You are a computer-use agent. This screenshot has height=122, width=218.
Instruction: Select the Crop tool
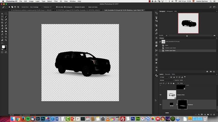click(x=2, y=20)
